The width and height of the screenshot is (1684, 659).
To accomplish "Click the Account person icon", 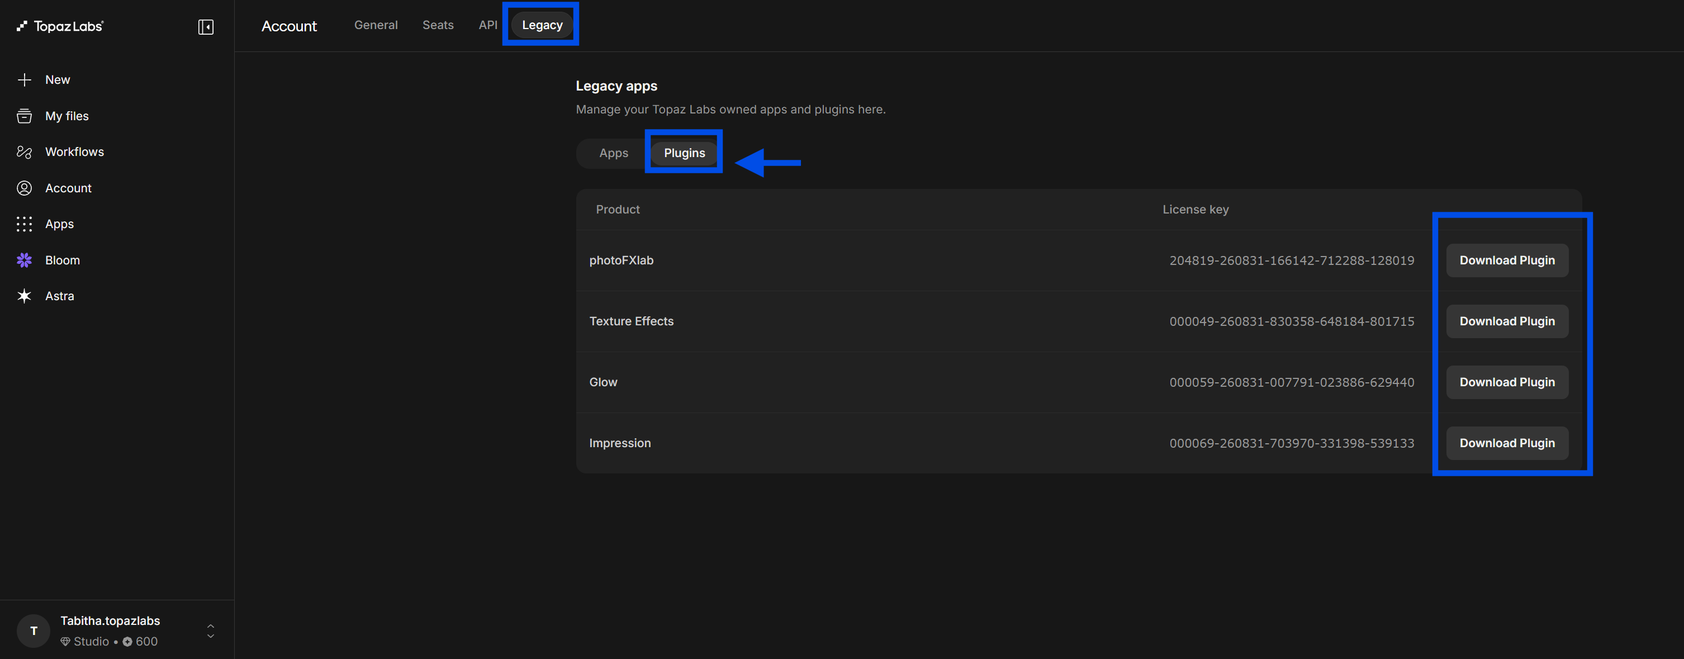I will [24, 188].
